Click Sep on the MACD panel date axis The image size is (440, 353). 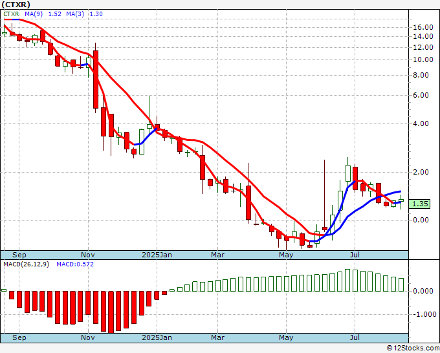(19, 337)
